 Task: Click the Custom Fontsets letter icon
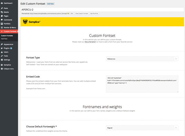[2, 31]
